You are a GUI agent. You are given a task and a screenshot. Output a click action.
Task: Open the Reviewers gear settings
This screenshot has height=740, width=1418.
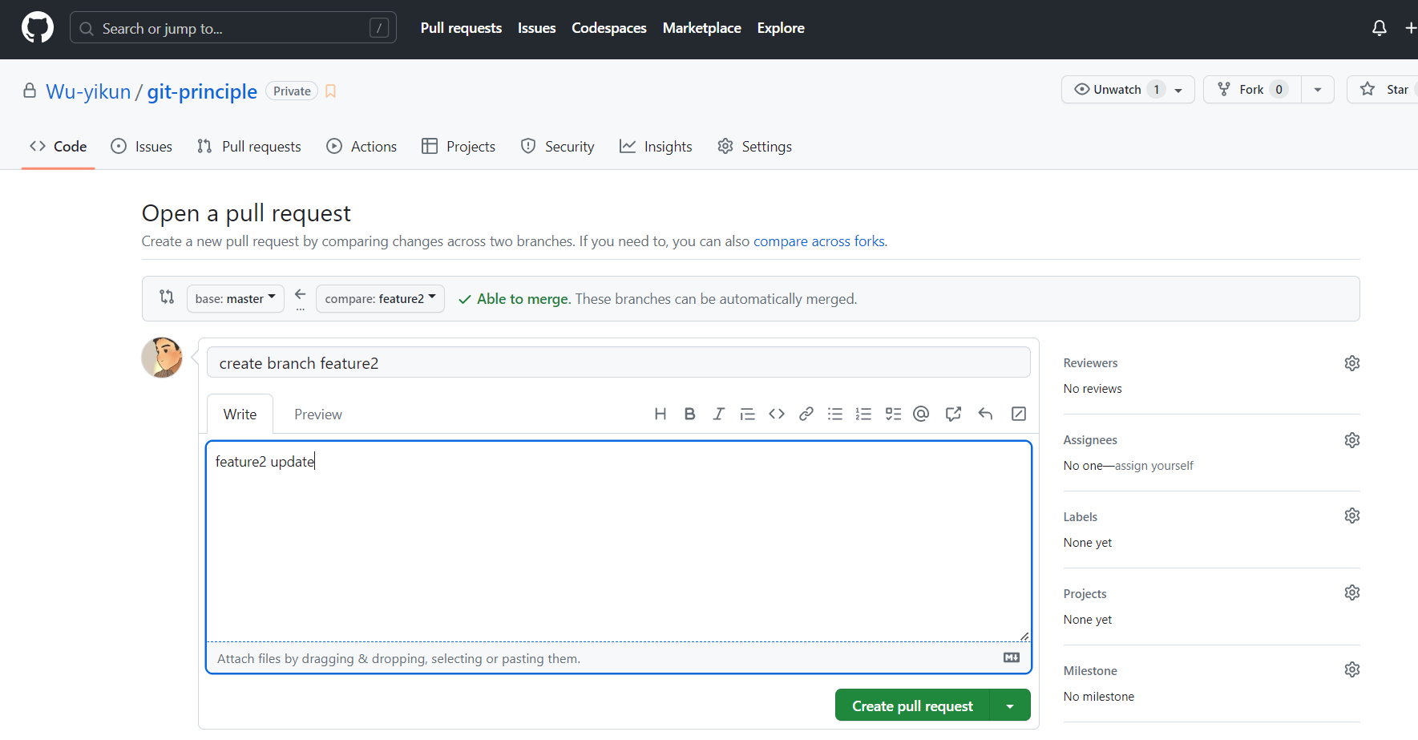[1351, 363]
